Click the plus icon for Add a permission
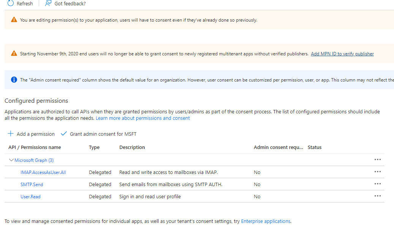This screenshot has height=232, width=394. click(x=11, y=133)
